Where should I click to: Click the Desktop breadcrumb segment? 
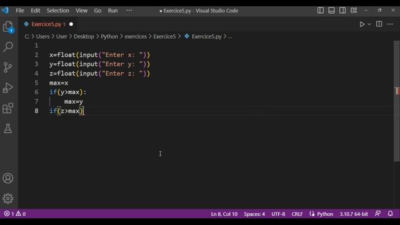pos(84,36)
